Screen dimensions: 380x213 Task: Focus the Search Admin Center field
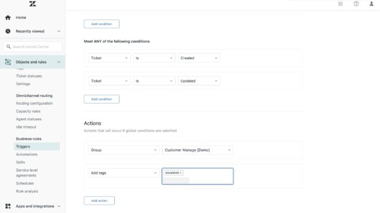(x=33, y=47)
